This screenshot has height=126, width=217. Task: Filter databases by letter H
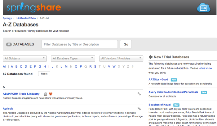coord(45,66)
